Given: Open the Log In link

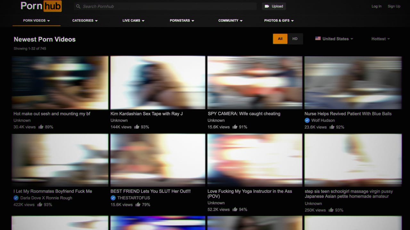Looking at the screenshot, I should (x=376, y=6).
